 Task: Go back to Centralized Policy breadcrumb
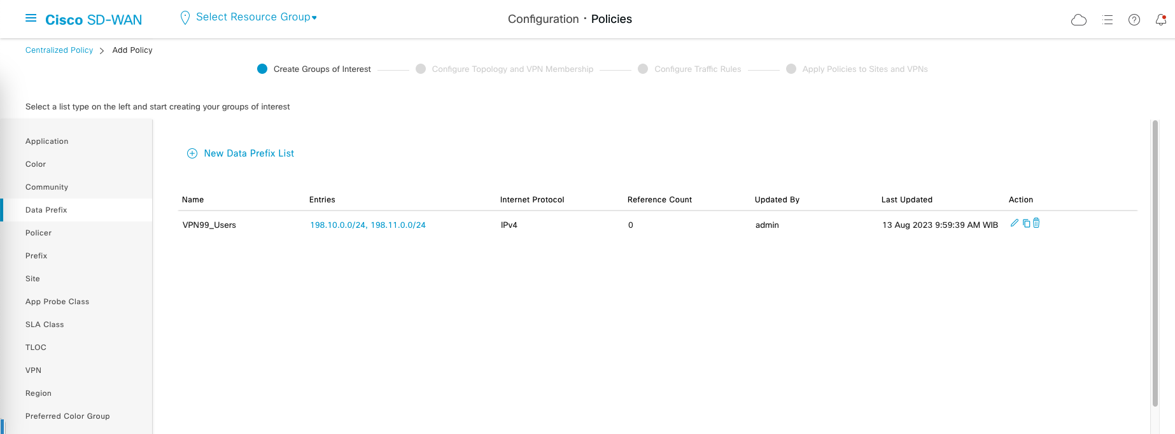click(59, 50)
